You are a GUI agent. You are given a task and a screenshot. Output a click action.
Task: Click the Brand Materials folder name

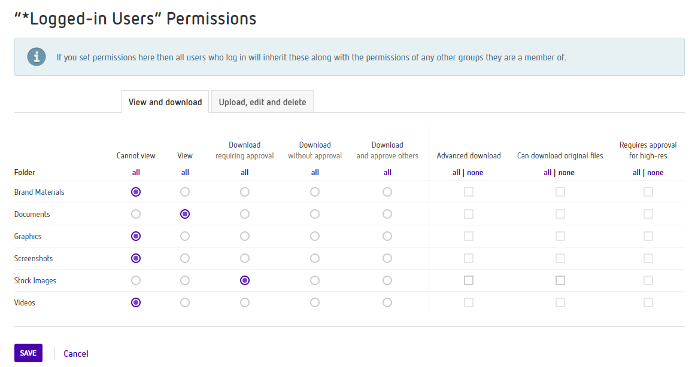tap(39, 192)
